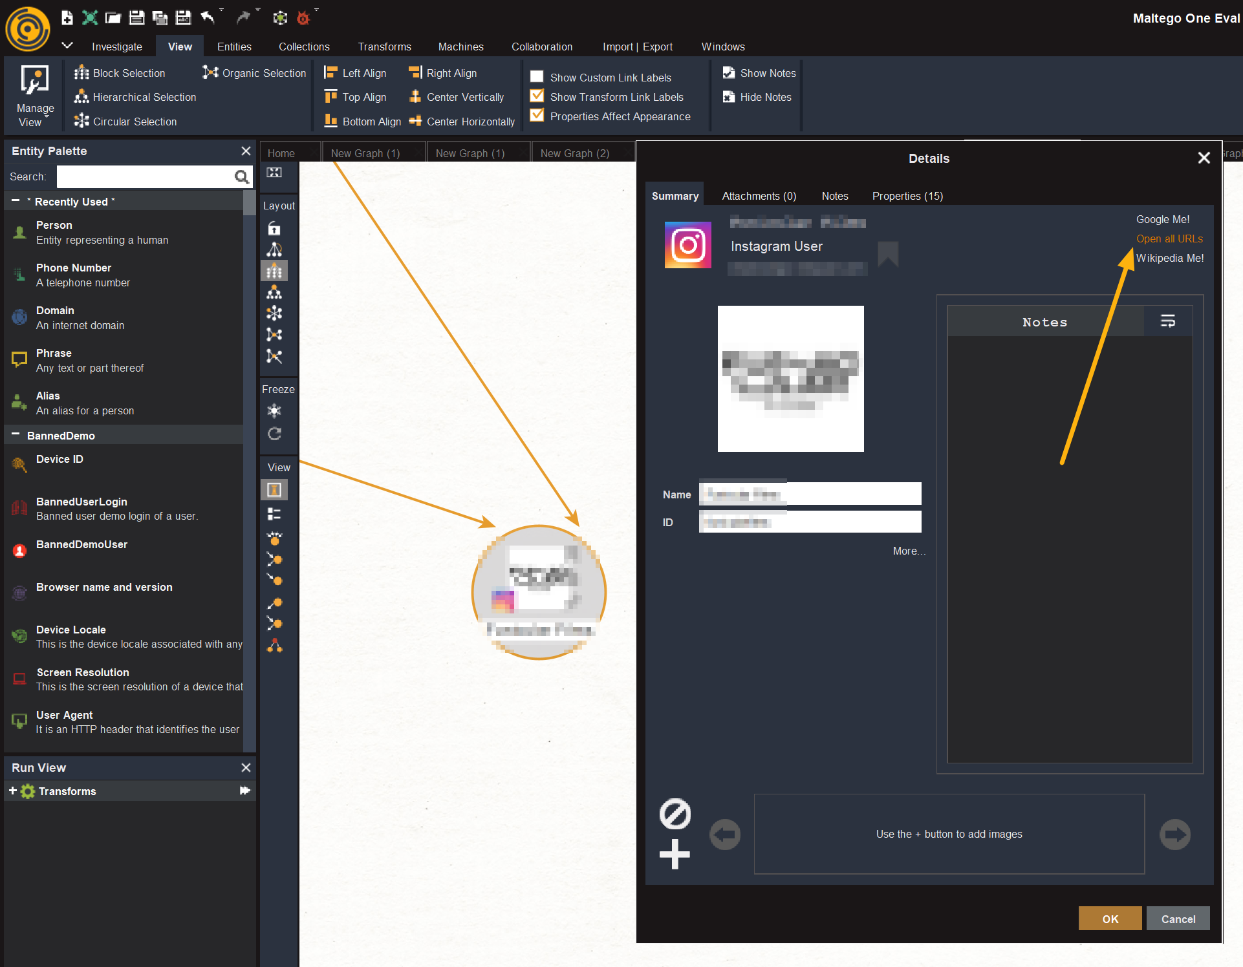Click the red bug report icon
The height and width of the screenshot is (967, 1243).
coord(303,18)
